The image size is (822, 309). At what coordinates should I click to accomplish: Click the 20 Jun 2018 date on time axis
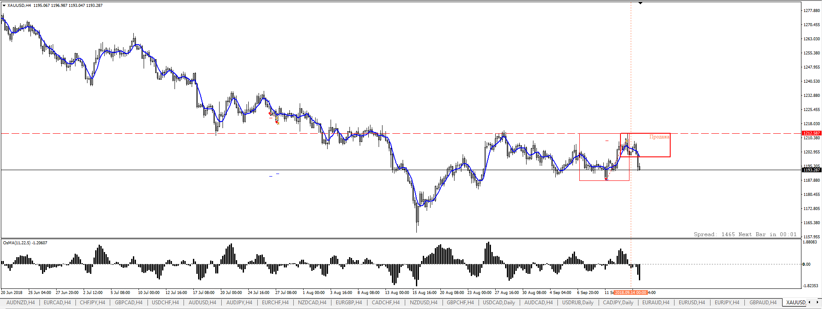[12, 293]
